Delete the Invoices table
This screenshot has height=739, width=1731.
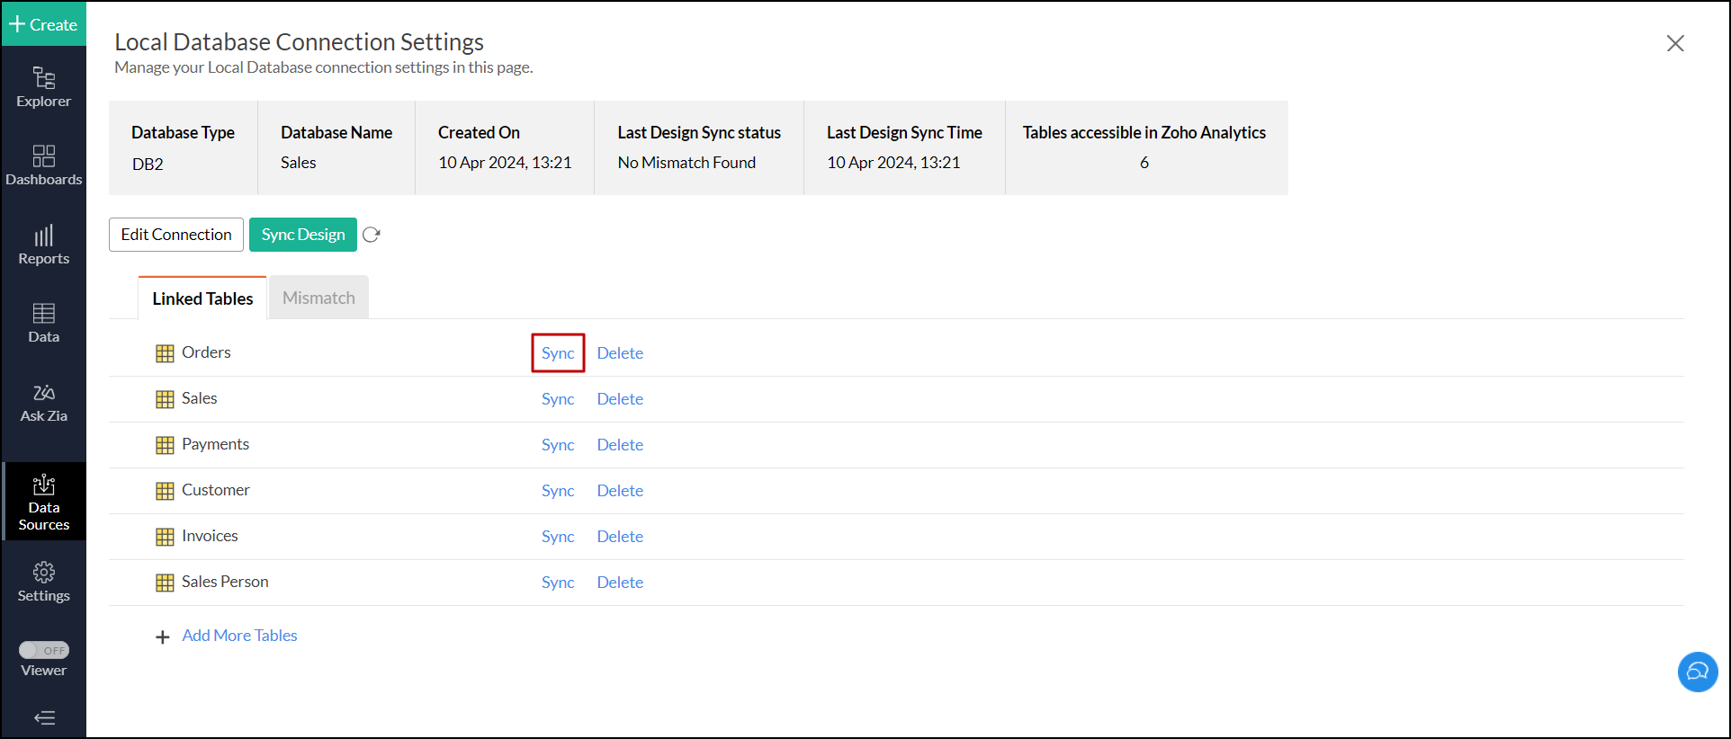[x=620, y=537]
